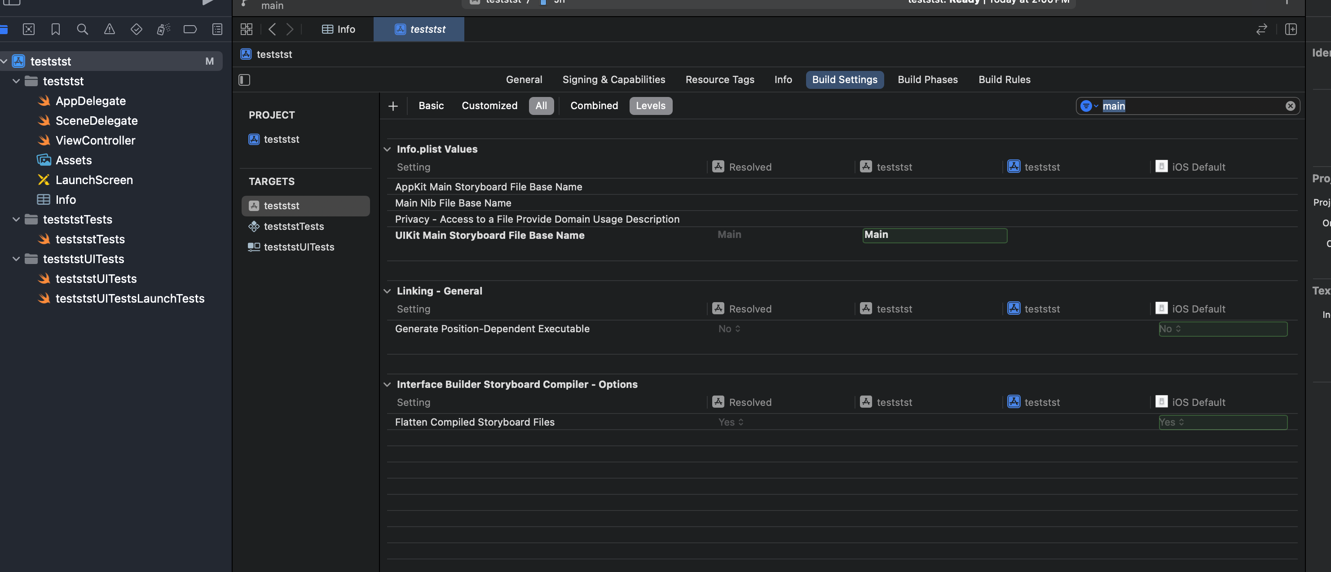Open the search filter options icon
The image size is (1331, 572).
click(x=1089, y=106)
